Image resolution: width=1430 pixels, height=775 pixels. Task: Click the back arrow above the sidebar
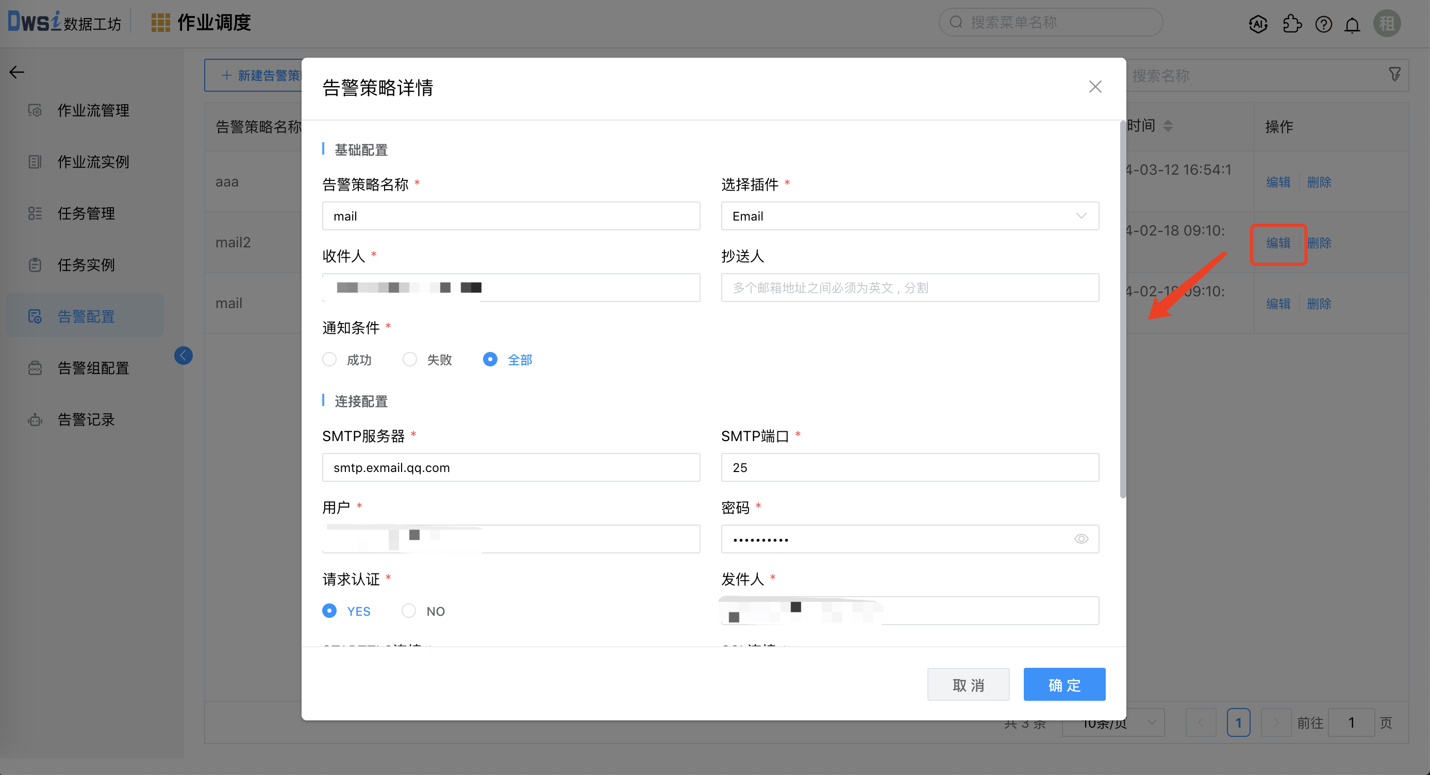click(x=16, y=72)
